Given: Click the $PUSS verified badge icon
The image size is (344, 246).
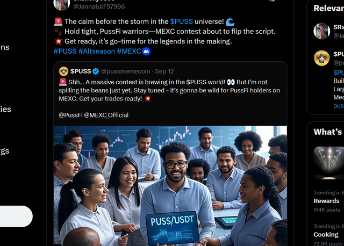Looking at the screenshot, I should pyautogui.click(x=96, y=71).
